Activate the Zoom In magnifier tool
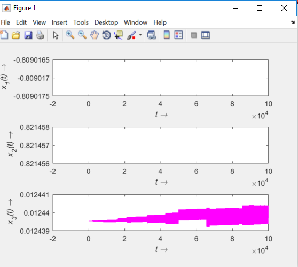The image size is (298, 267). pos(70,35)
